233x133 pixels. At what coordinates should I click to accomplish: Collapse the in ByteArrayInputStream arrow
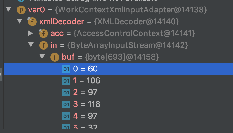pyautogui.click(x=31, y=45)
